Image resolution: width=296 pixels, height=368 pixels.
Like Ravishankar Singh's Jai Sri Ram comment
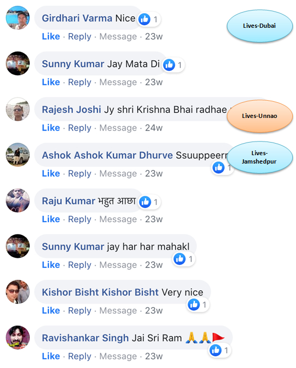pos(51,356)
